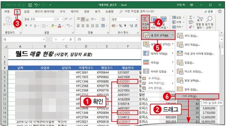Open the number format dropdown '일반'
Image resolution: width=226 pixels, height=126 pixels.
tap(124, 19)
